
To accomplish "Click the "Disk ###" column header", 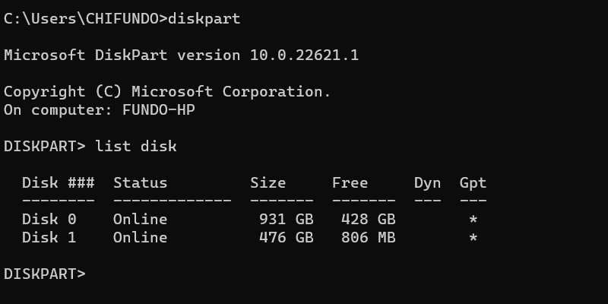I will [x=58, y=182].
